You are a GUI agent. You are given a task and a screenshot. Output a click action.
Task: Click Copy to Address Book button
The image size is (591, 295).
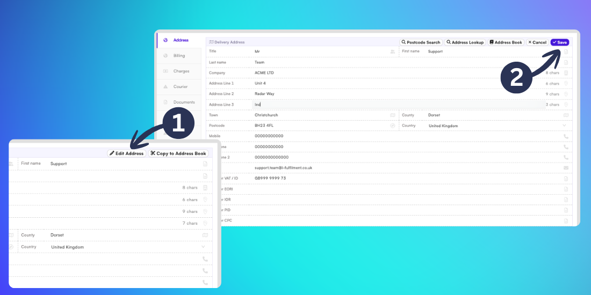(178, 153)
